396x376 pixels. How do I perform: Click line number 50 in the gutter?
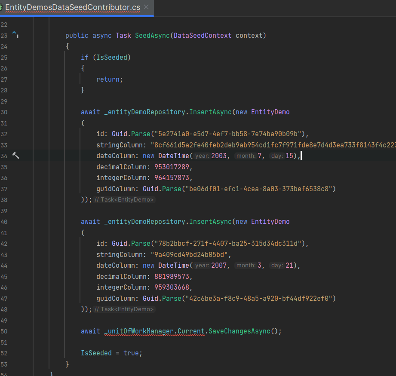[4, 331]
